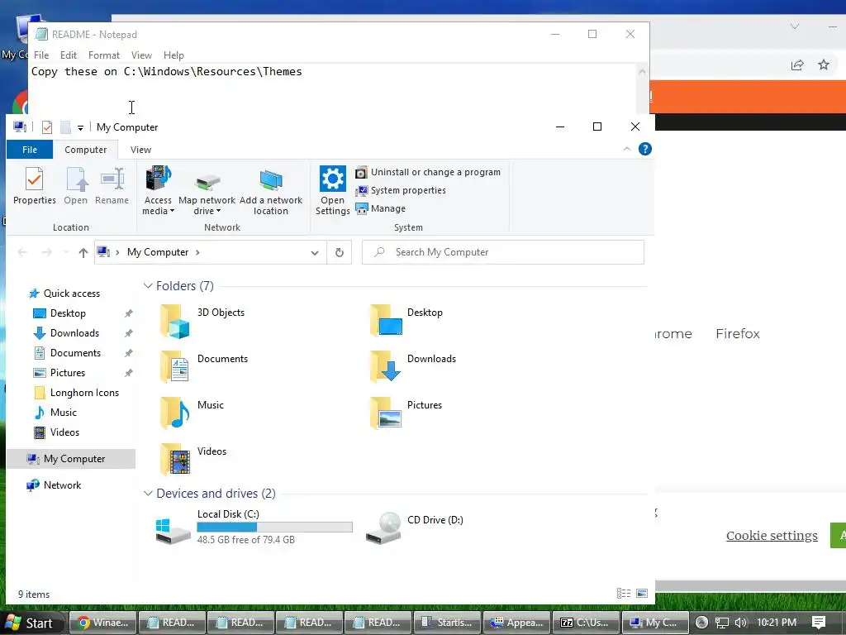Click the File tab in Explorer

(x=30, y=150)
